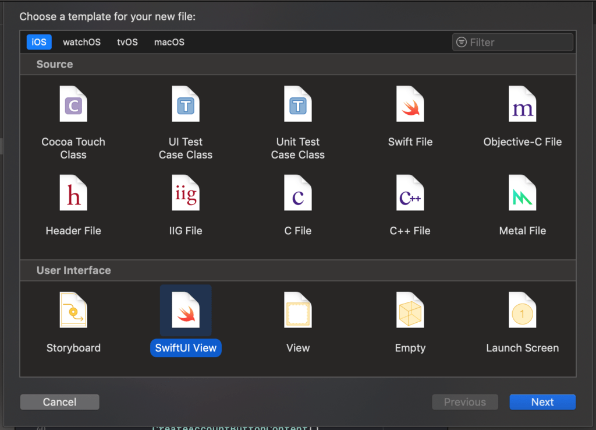The image size is (596, 430).
Task: Select the Empty interface template icon
Action: pyautogui.click(x=410, y=310)
